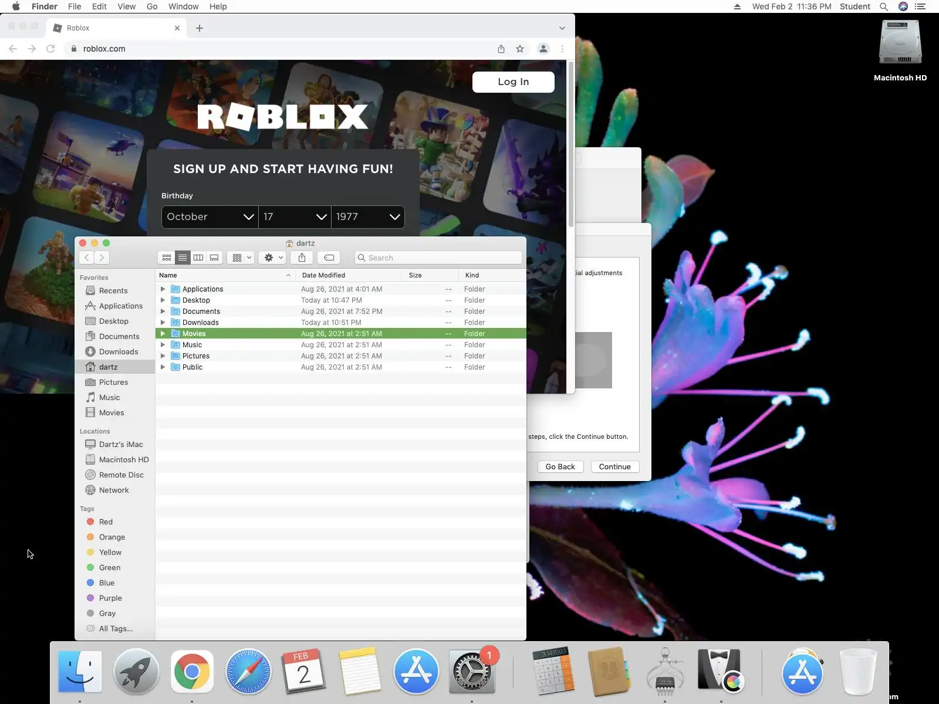Select the Pictures folder row in list

click(340, 356)
